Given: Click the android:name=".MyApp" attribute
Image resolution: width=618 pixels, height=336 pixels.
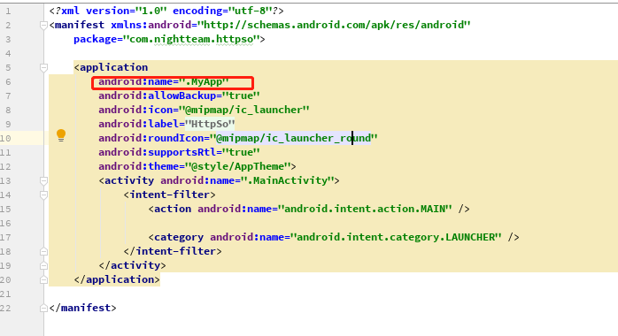Looking at the screenshot, I should pos(164,82).
